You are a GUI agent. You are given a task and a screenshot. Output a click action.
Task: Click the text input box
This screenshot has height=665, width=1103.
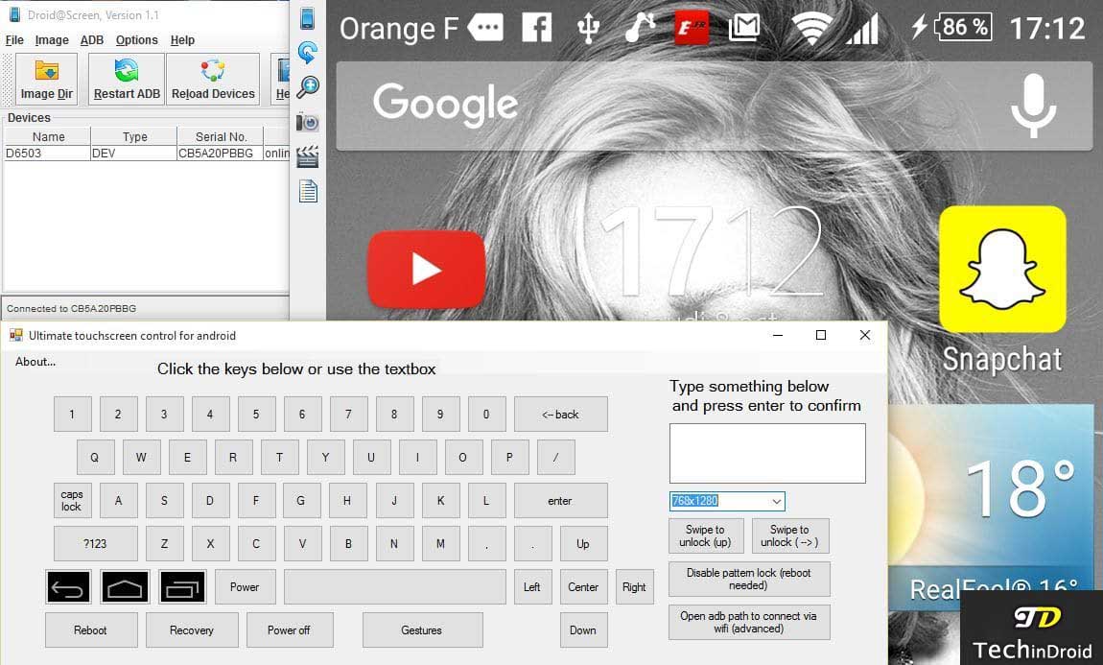(x=767, y=453)
